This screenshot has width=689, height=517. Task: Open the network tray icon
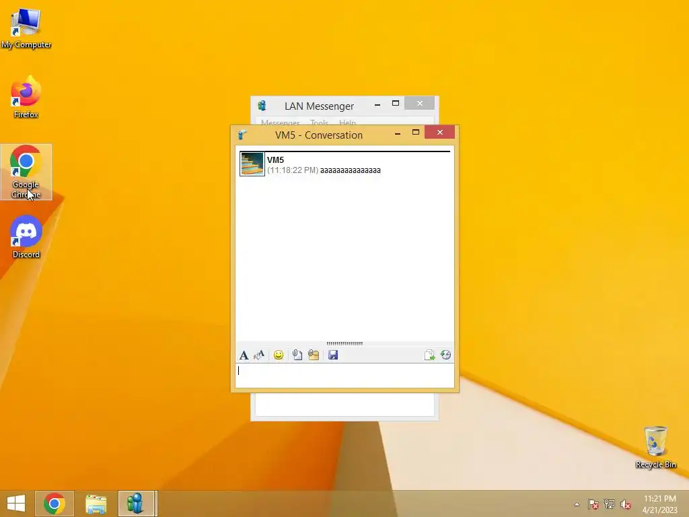click(610, 504)
